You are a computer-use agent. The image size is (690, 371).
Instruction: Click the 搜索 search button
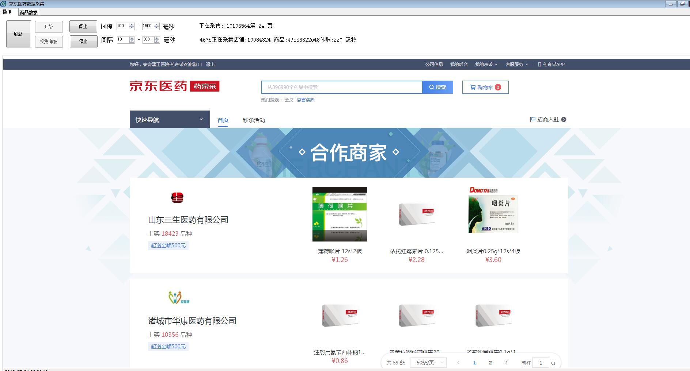(x=437, y=87)
